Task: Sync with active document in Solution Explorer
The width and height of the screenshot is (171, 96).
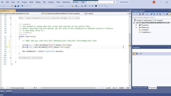Action: [151, 14]
